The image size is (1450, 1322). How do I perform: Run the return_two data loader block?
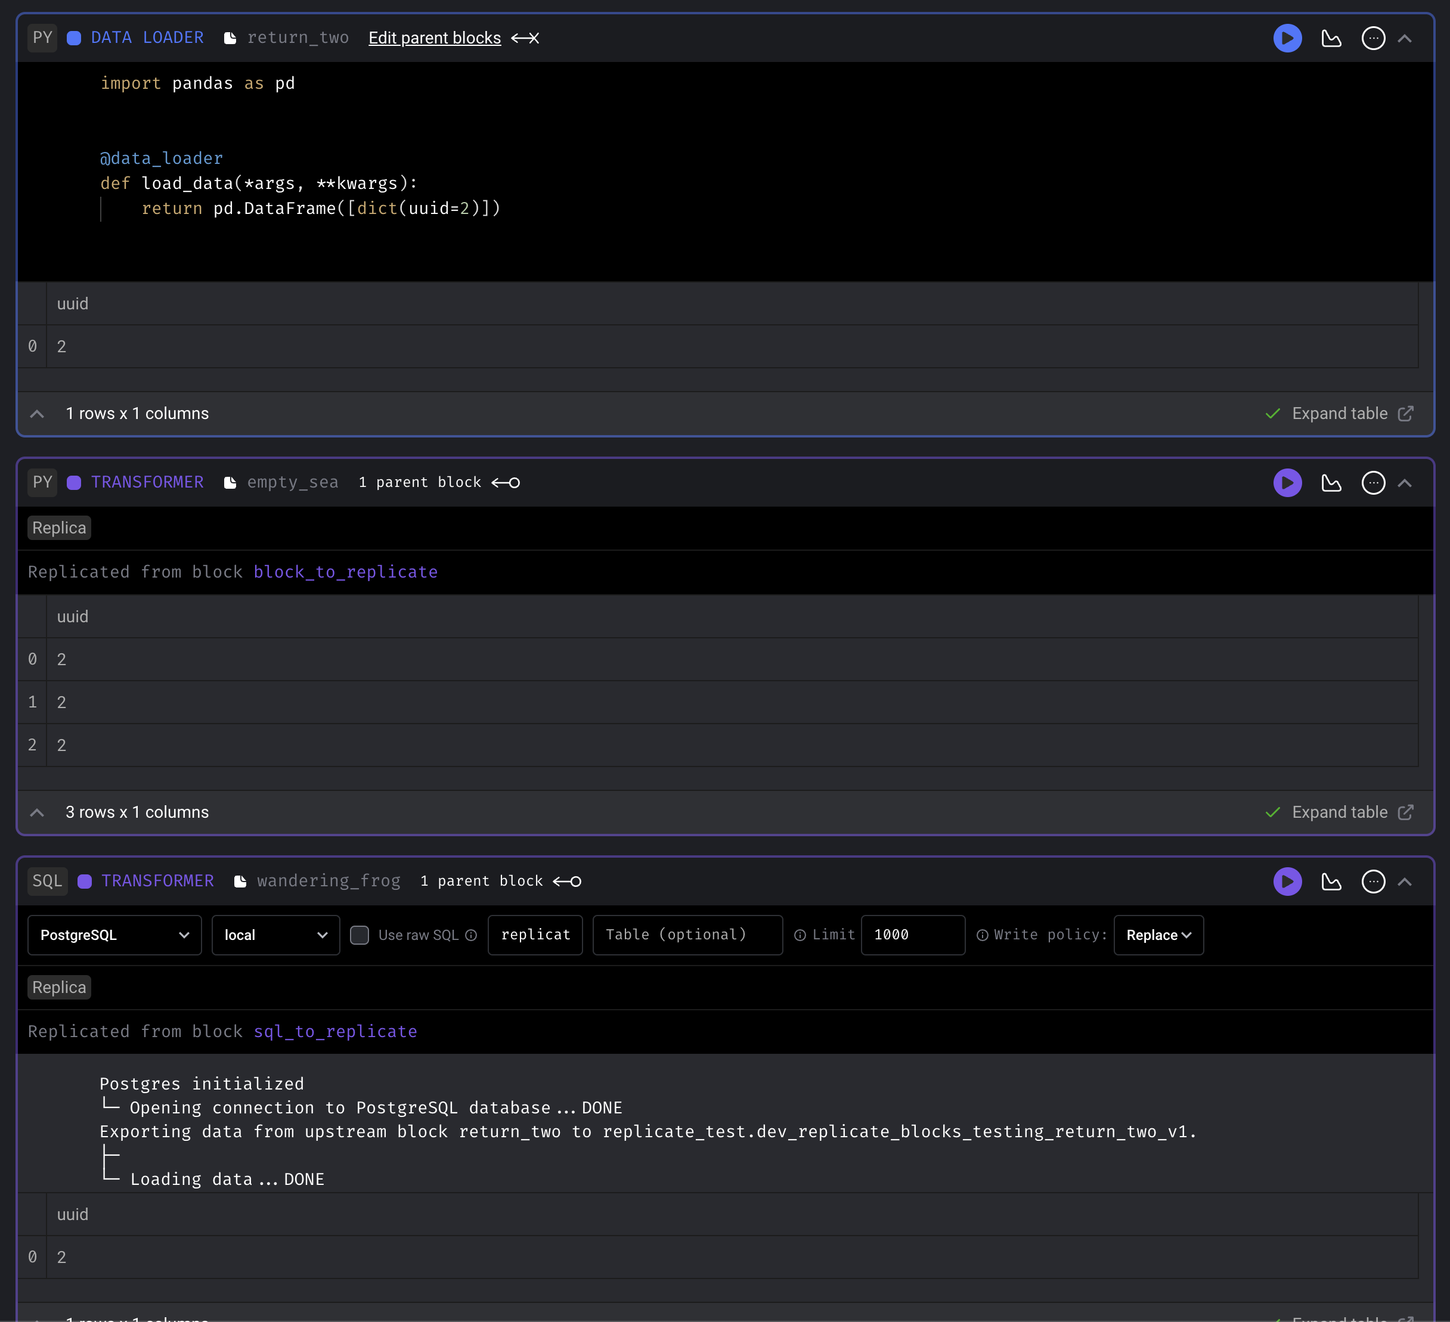[1287, 38]
